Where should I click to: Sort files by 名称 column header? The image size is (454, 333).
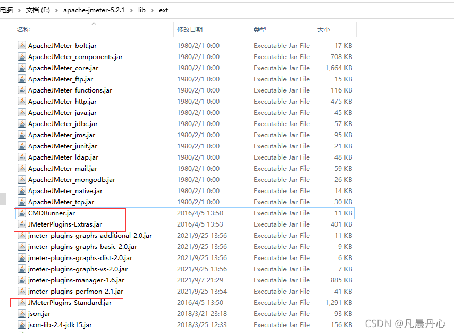click(x=23, y=30)
